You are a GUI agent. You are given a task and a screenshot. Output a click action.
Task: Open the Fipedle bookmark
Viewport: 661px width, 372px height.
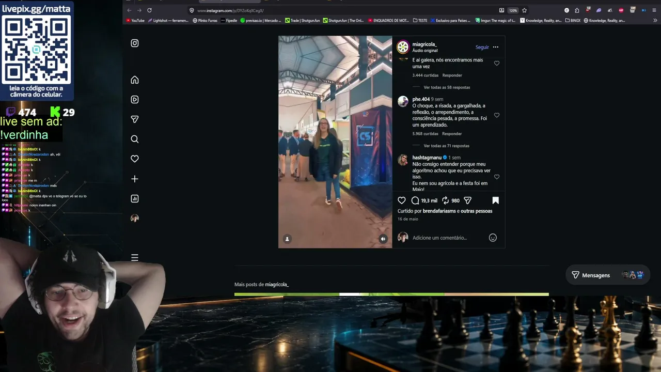coord(229,21)
